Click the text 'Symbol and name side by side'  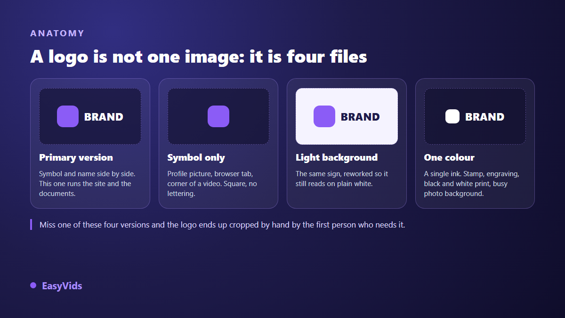click(x=87, y=174)
